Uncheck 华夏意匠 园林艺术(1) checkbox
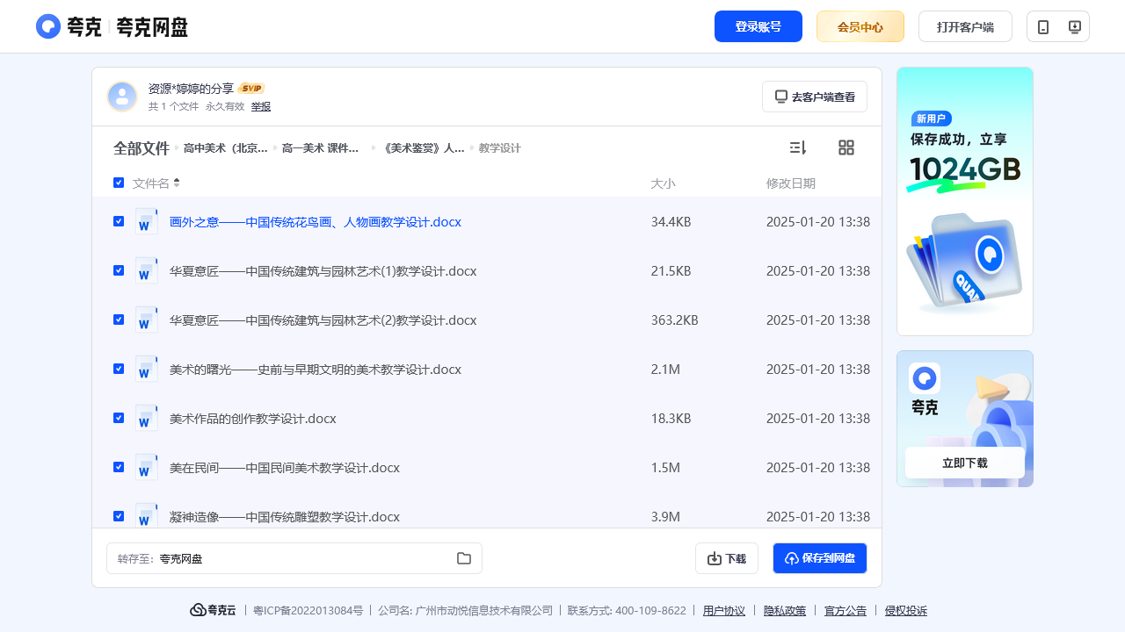Image resolution: width=1125 pixels, height=632 pixels. pyautogui.click(x=119, y=270)
